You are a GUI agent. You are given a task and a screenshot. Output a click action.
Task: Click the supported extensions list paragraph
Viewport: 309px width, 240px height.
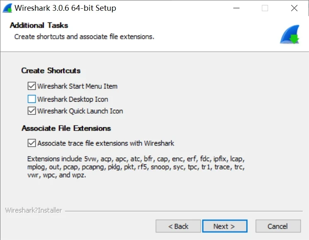click(136, 167)
